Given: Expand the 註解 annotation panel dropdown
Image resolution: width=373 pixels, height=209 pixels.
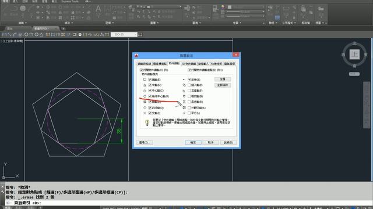Looking at the screenshot, I should [110, 23].
